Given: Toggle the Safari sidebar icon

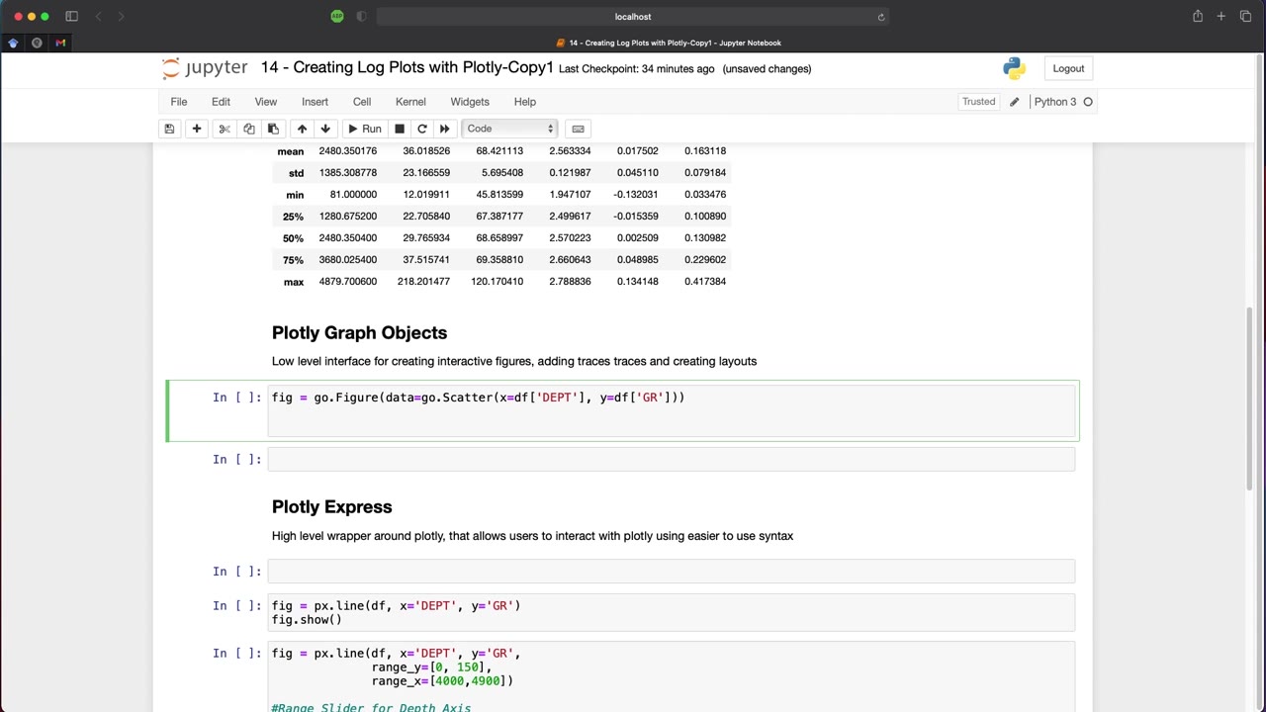Looking at the screenshot, I should [x=71, y=16].
